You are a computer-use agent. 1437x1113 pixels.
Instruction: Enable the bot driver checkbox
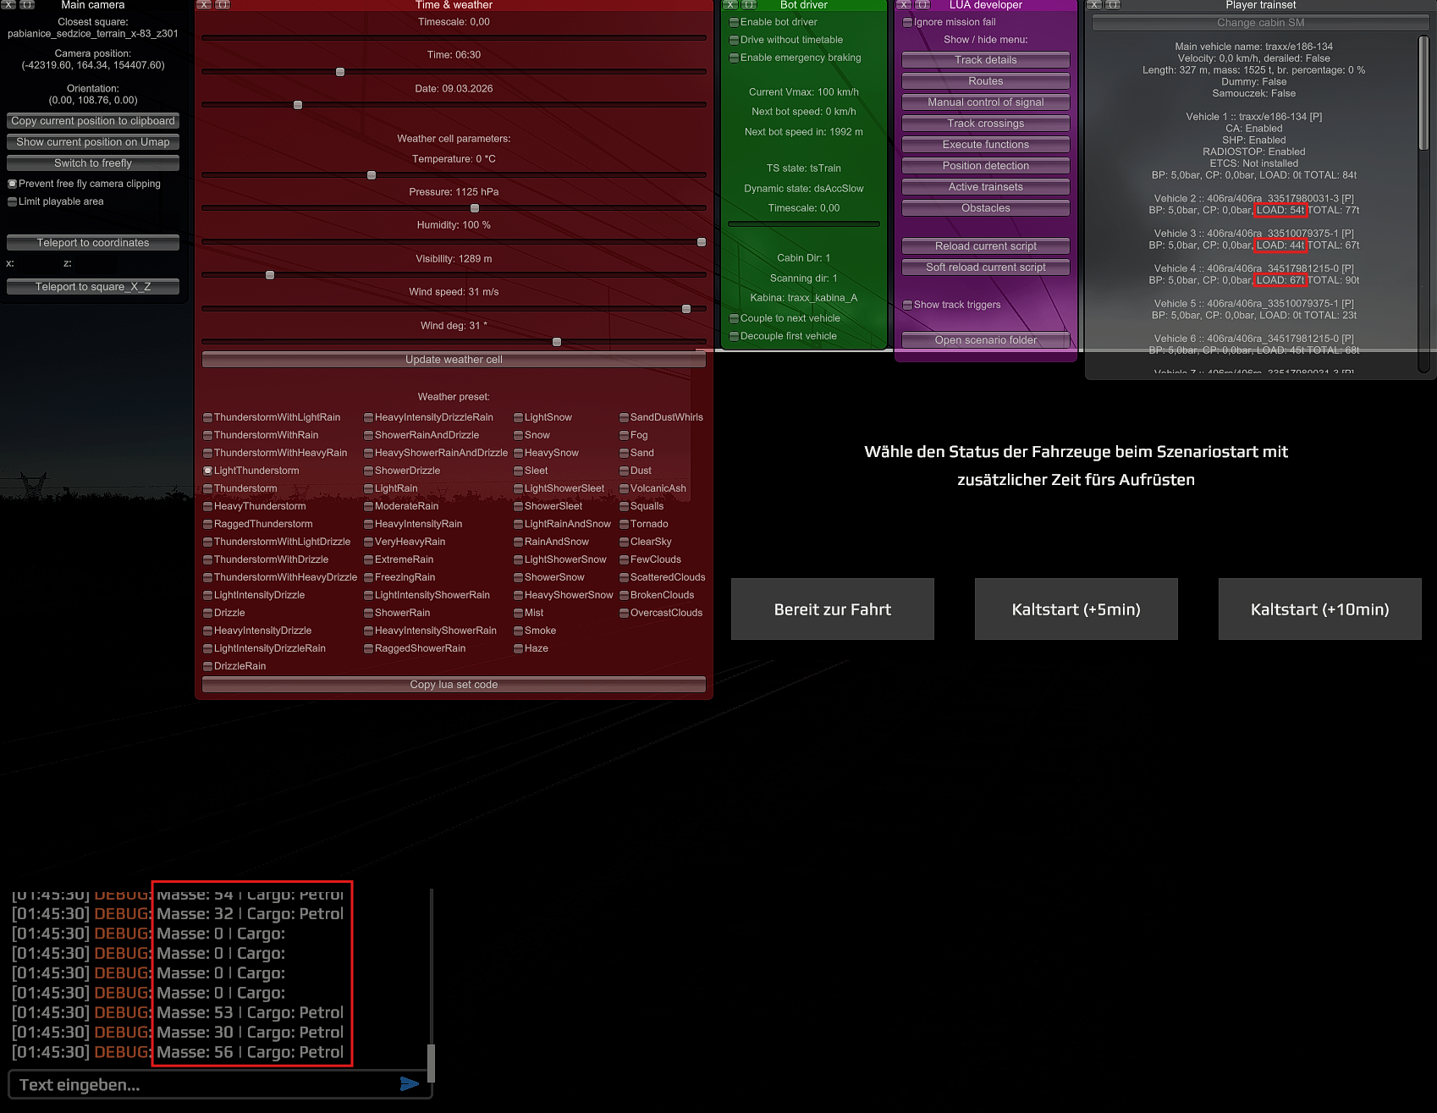pos(734,22)
